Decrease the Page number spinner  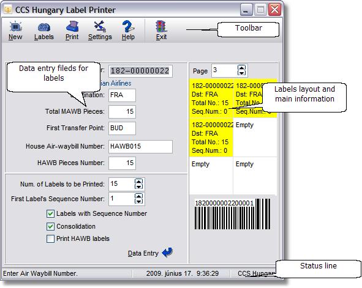241,73
